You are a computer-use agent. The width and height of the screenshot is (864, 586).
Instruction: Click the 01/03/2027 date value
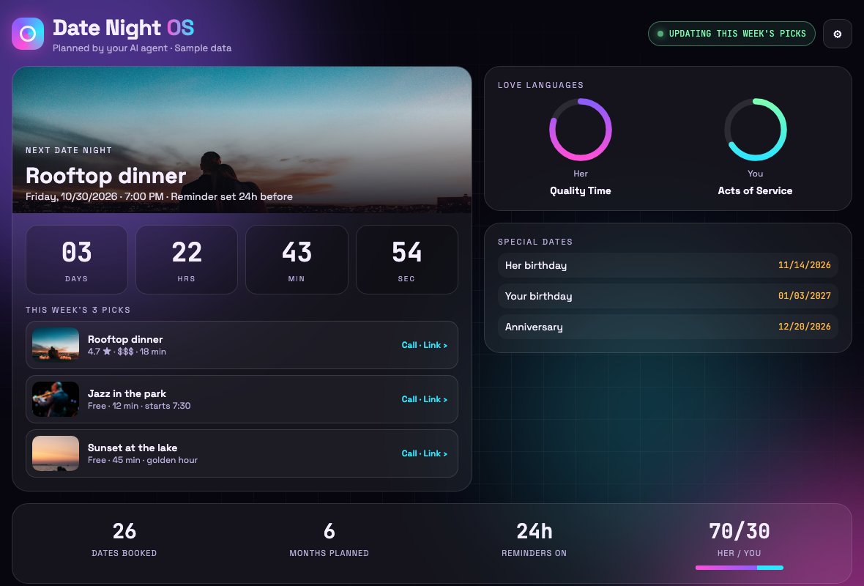[x=804, y=296]
